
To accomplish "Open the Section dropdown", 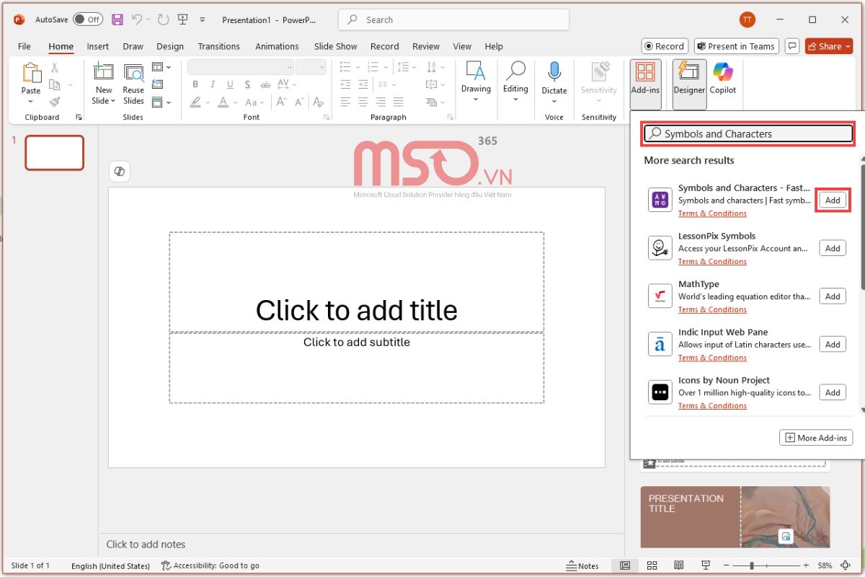I will [x=162, y=102].
